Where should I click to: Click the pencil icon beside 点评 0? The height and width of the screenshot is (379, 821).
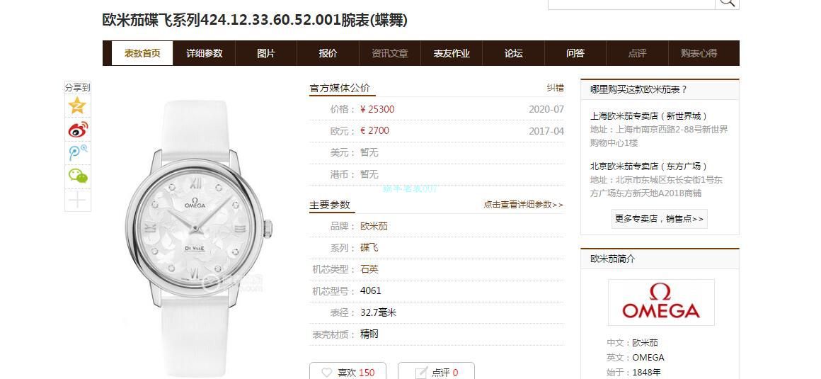coord(421,373)
